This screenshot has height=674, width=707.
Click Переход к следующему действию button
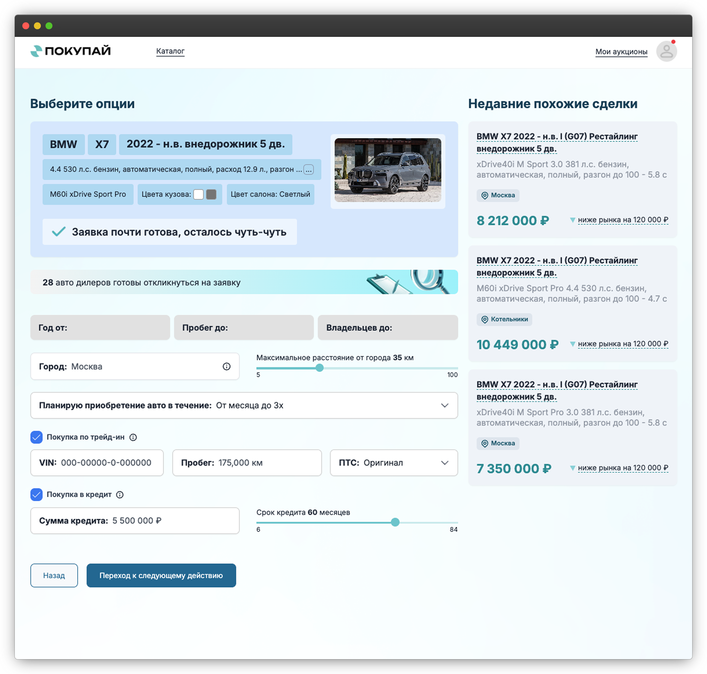pos(161,575)
